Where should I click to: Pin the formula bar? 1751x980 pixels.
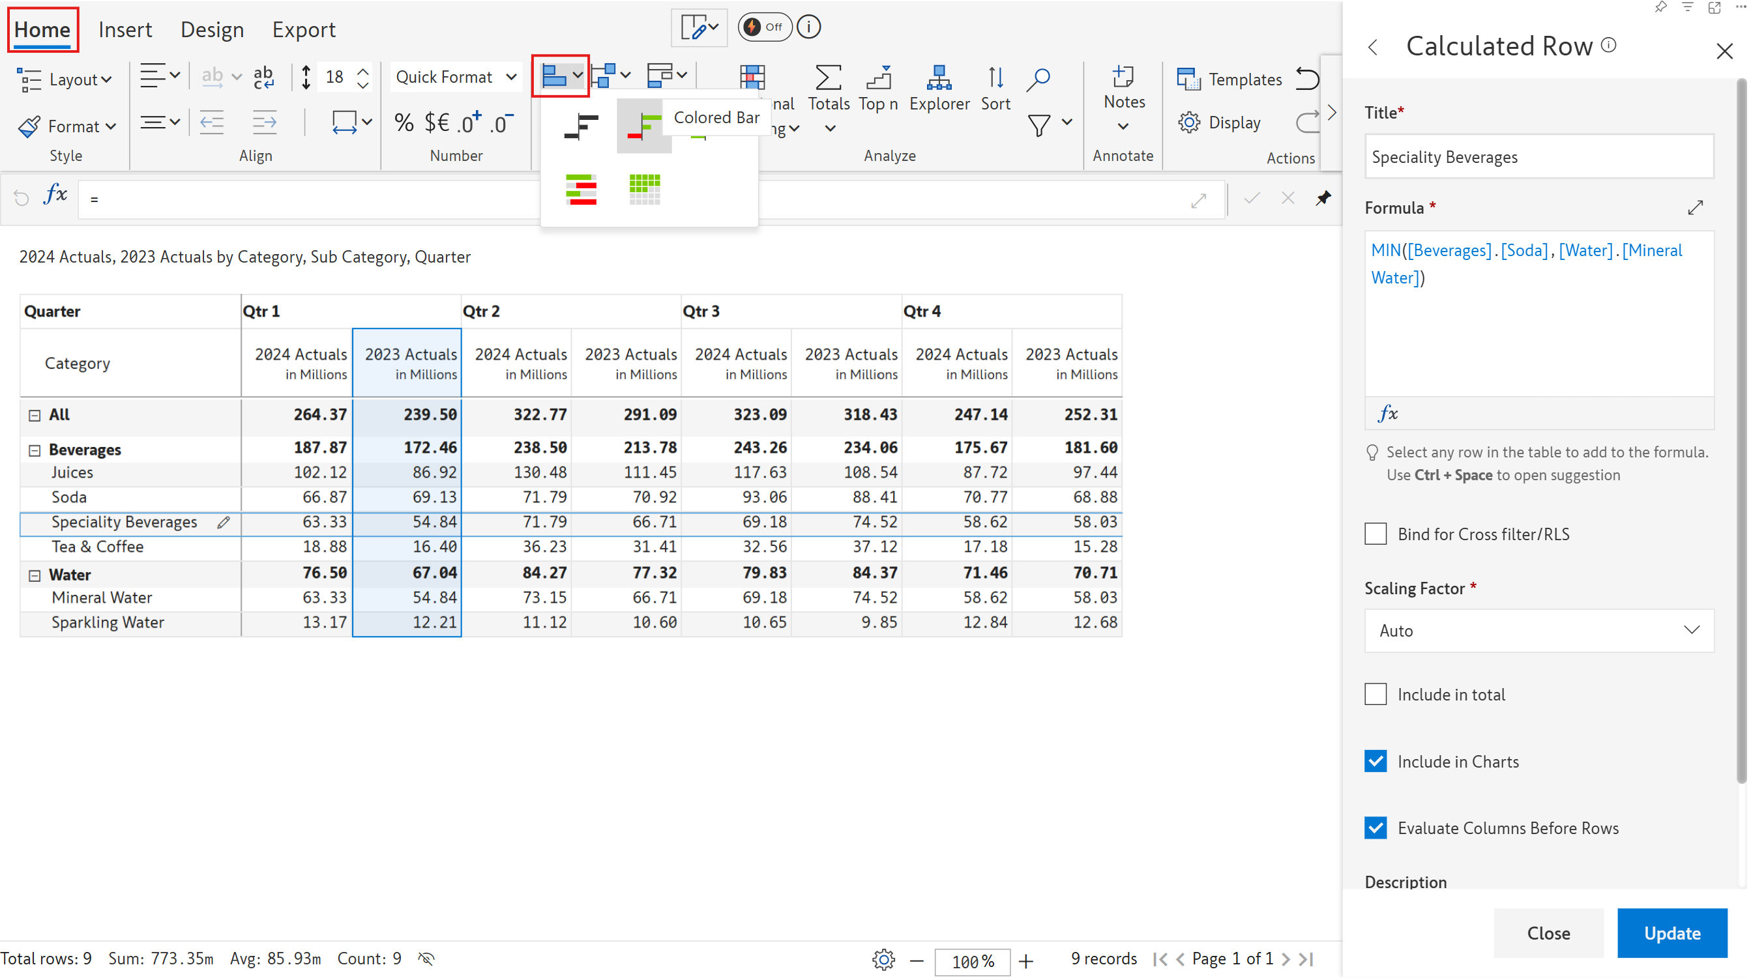pyautogui.click(x=1323, y=199)
